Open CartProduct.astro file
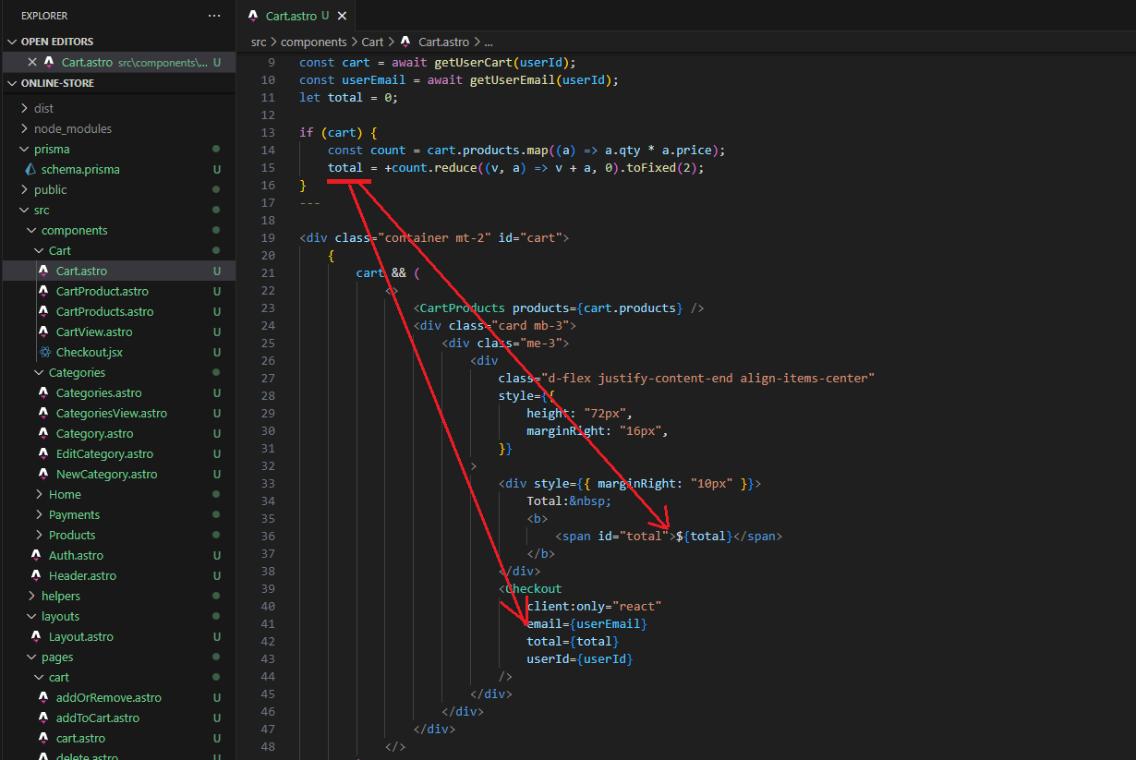This screenshot has width=1136, height=760. click(x=102, y=291)
